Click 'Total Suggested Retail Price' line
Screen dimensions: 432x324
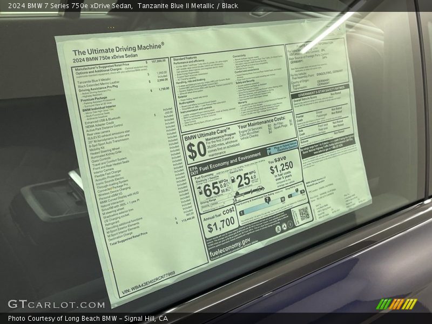[x=129, y=238]
